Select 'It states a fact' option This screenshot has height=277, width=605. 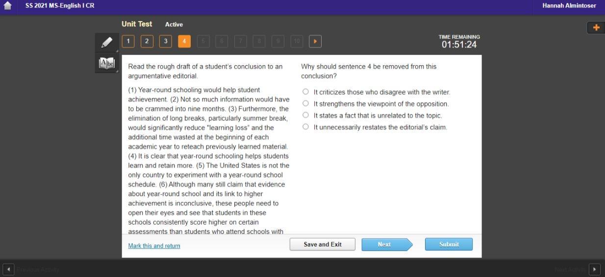click(x=306, y=115)
